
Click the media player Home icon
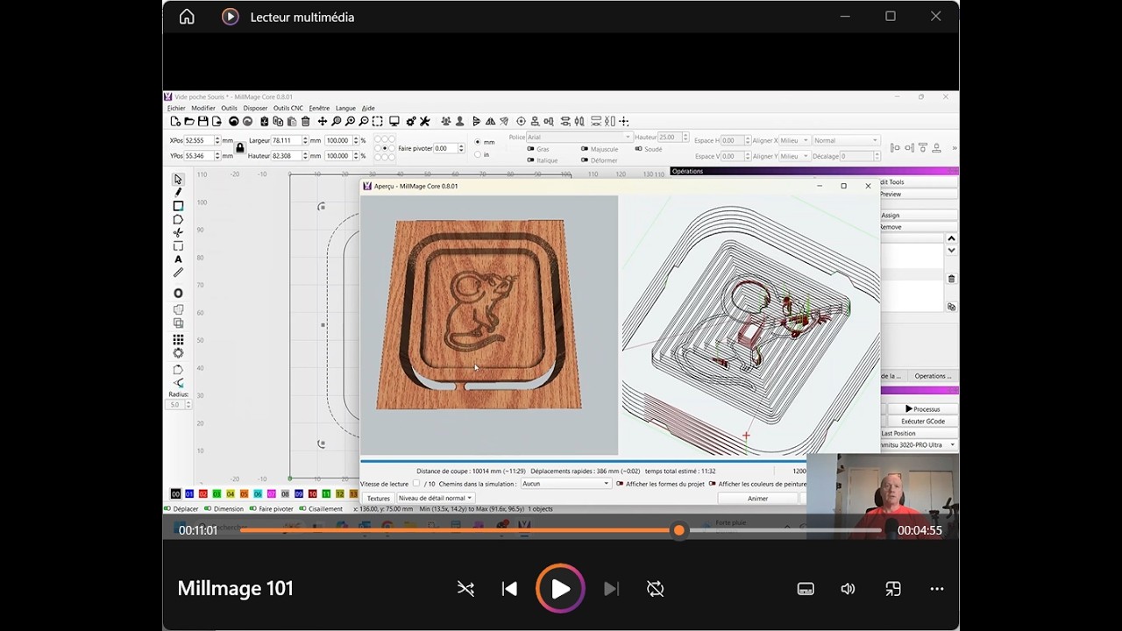click(x=187, y=17)
